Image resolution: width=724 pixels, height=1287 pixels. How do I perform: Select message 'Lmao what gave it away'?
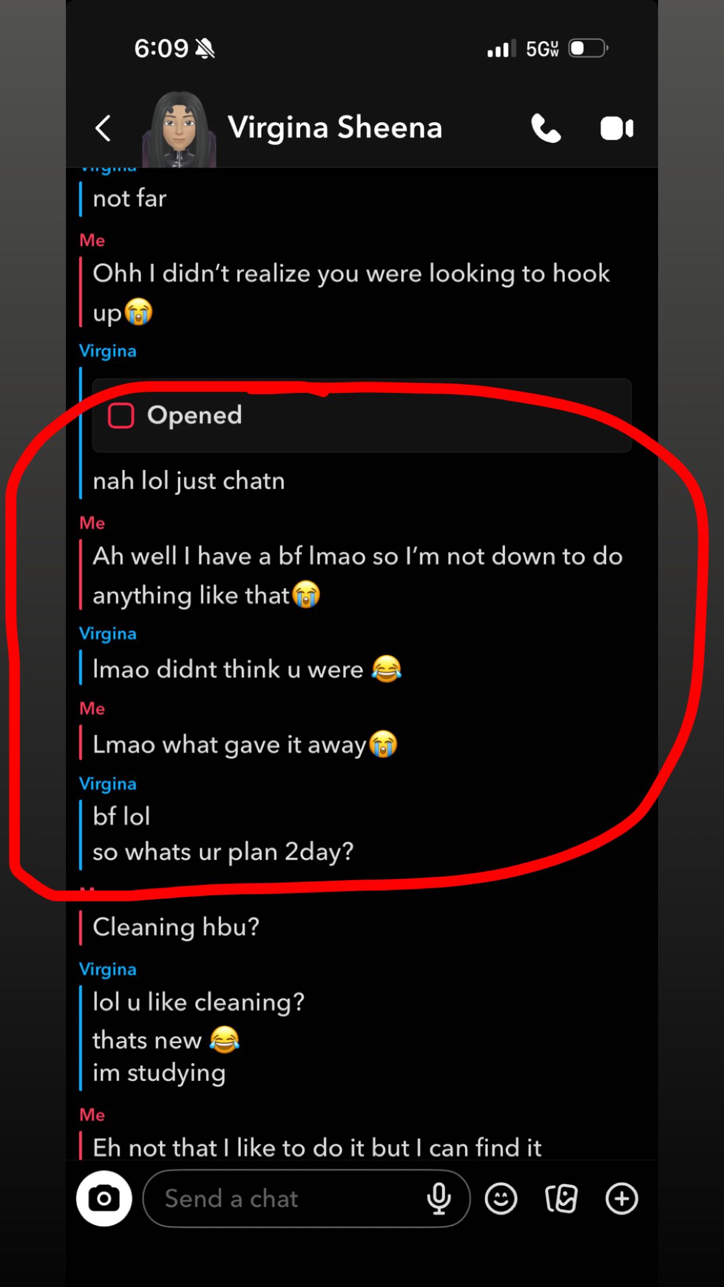click(x=245, y=744)
